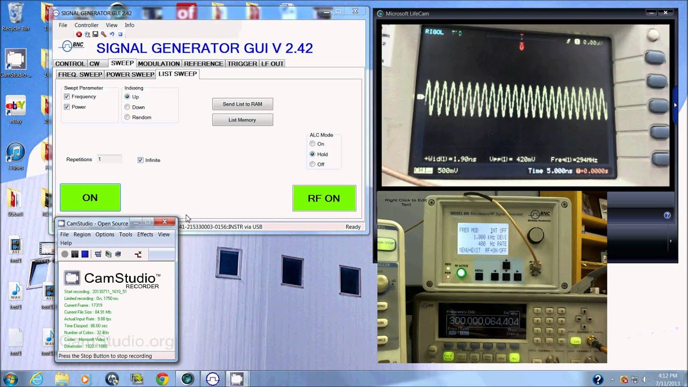Click the Repetitions input field
Screen dimensions: 688x387
coord(109,159)
